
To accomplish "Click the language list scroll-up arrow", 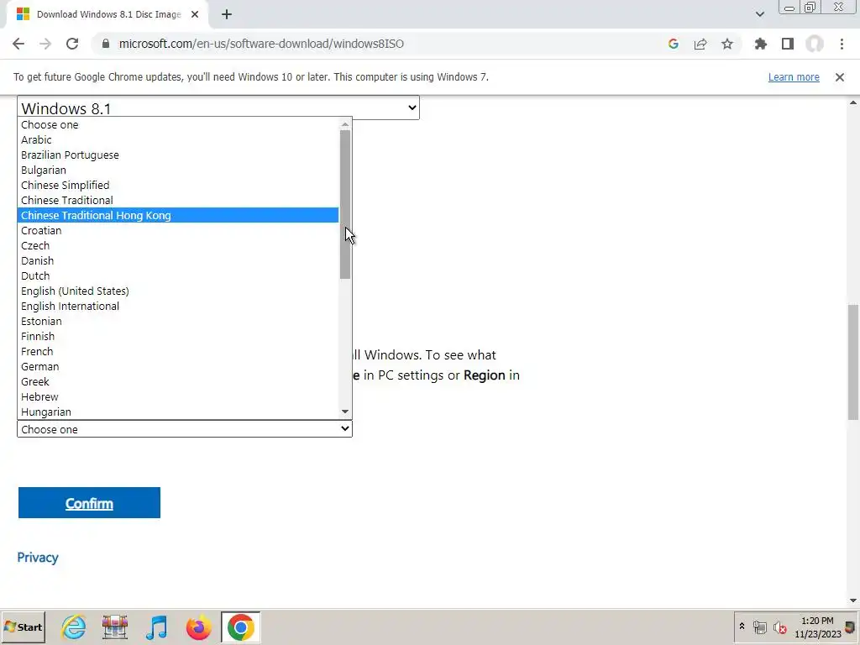I will 345,124.
